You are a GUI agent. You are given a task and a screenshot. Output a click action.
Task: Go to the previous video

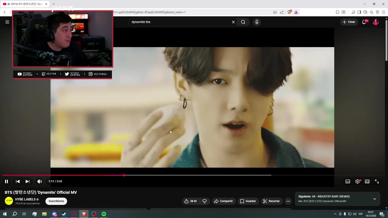[18, 181]
